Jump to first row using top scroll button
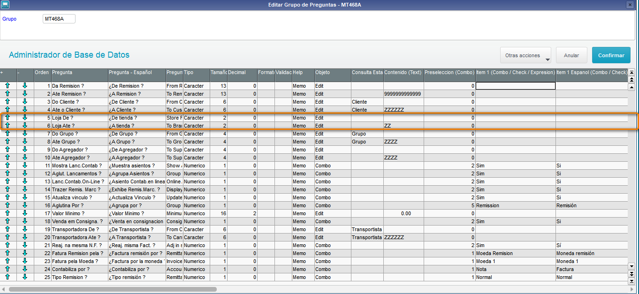The height and width of the screenshot is (294, 639). 631,72
